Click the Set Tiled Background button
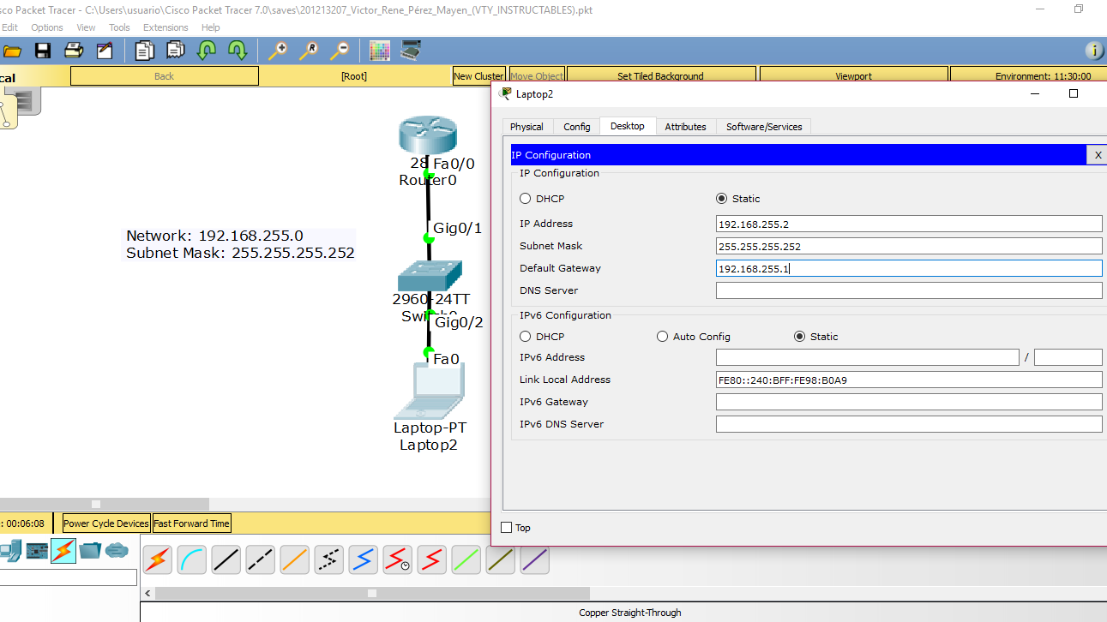The image size is (1107, 622). (660, 76)
